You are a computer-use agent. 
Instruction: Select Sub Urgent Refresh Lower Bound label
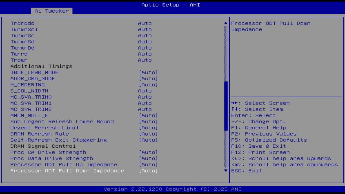[x=62, y=122]
